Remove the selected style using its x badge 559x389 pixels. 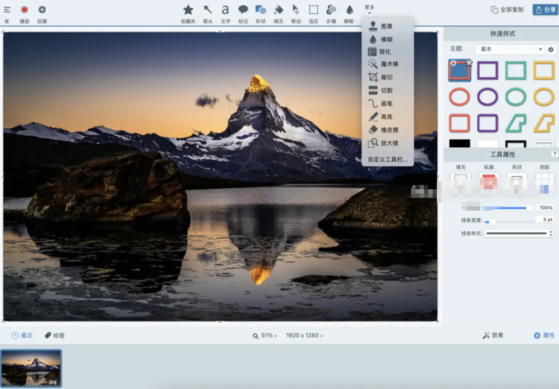click(x=453, y=63)
